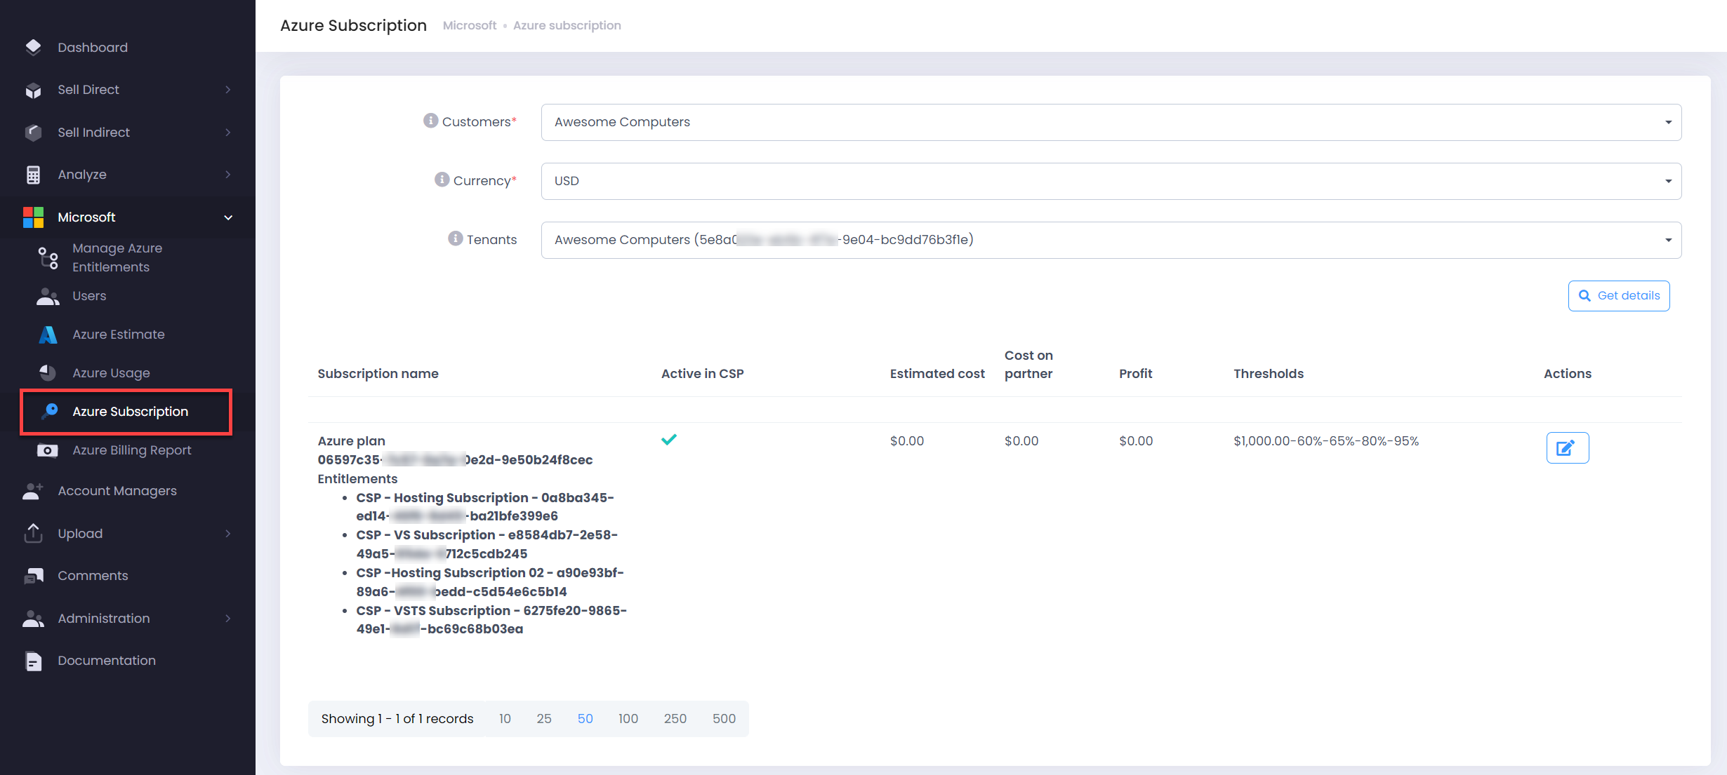Screen dimensions: 1727x775
Task: Click the Analyze calculator icon
Action: [33, 175]
